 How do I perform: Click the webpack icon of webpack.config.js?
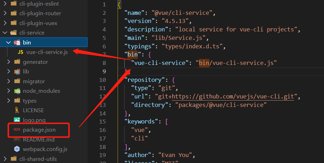point(17,149)
